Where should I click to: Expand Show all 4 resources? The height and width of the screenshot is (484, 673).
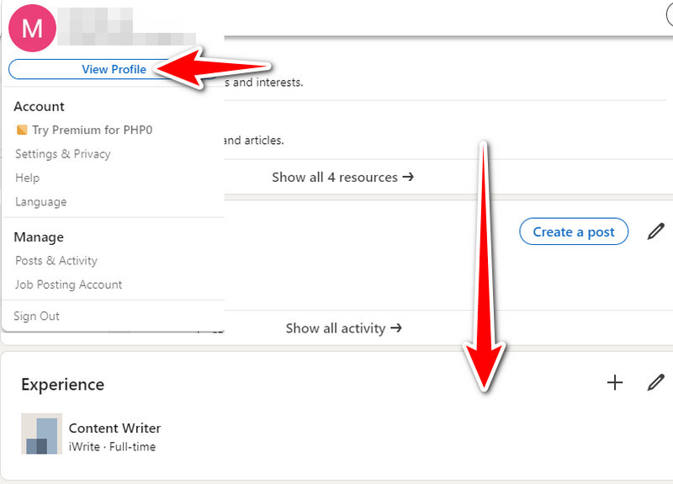pos(342,178)
